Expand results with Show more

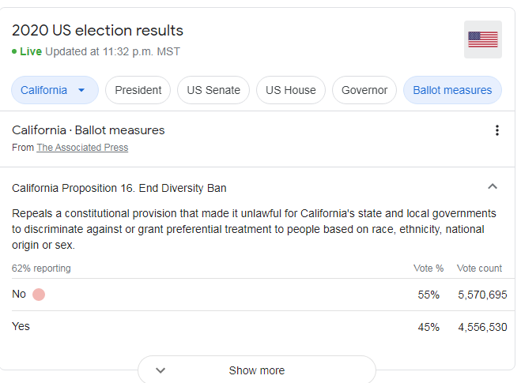coord(256,370)
